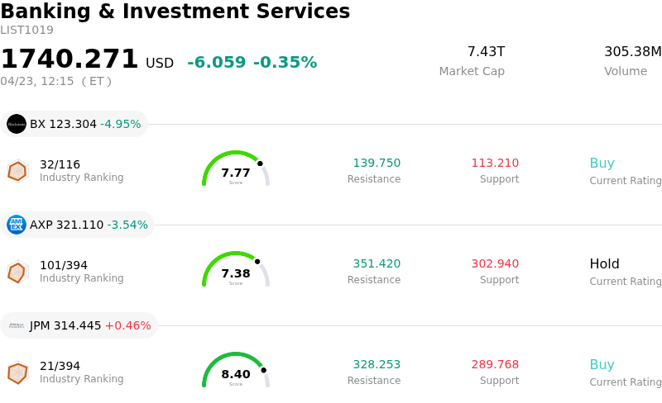Click JPM Buy current rating
The image size is (662, 403).
tap(602, 365)
